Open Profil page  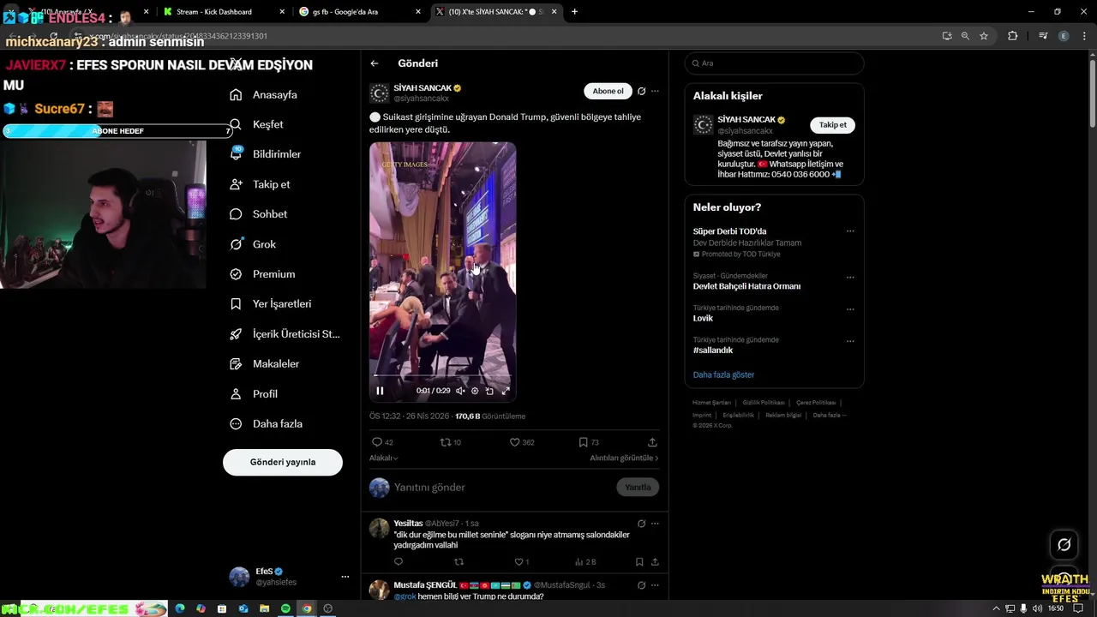coord(254,394)
